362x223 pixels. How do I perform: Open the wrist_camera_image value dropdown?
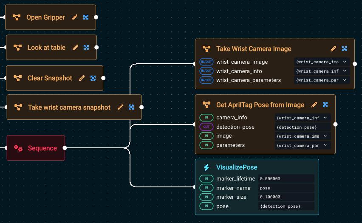pyautogui.click(x=322, y=62)
